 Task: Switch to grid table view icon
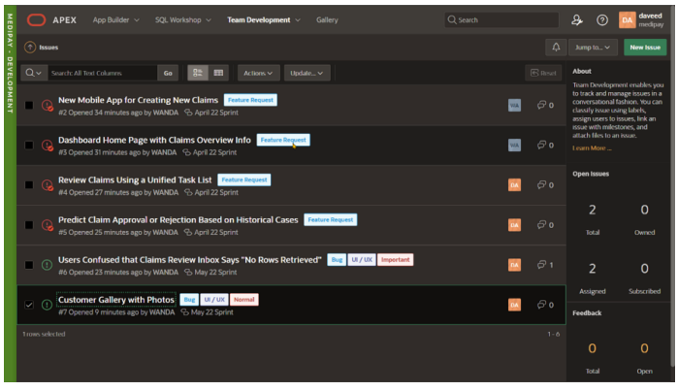[218, 73]
